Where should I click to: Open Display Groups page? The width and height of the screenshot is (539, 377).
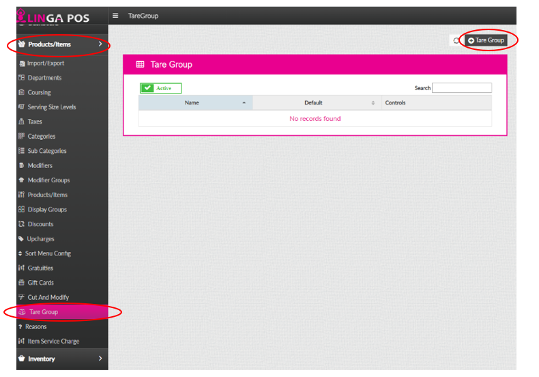62,210
